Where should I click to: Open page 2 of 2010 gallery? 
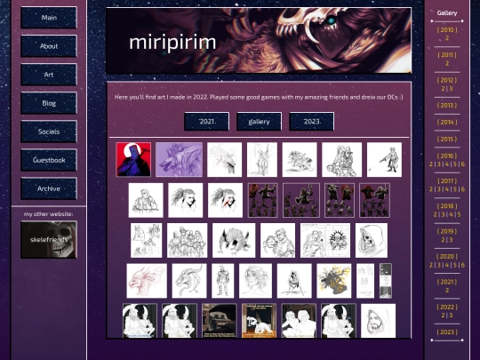(x=447, y=38)
